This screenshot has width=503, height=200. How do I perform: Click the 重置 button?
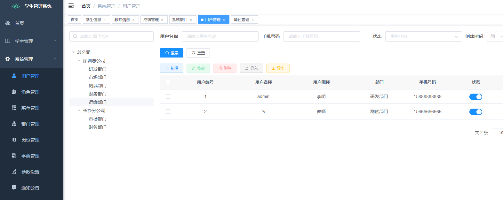pos(198,53)
